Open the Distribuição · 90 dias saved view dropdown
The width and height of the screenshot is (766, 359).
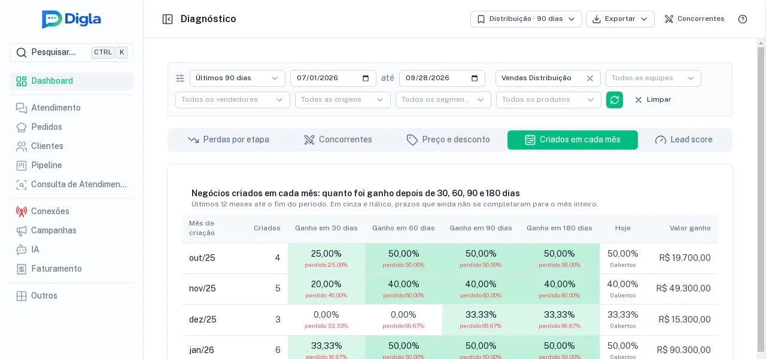pyautogui.click(x=526, y=19)
